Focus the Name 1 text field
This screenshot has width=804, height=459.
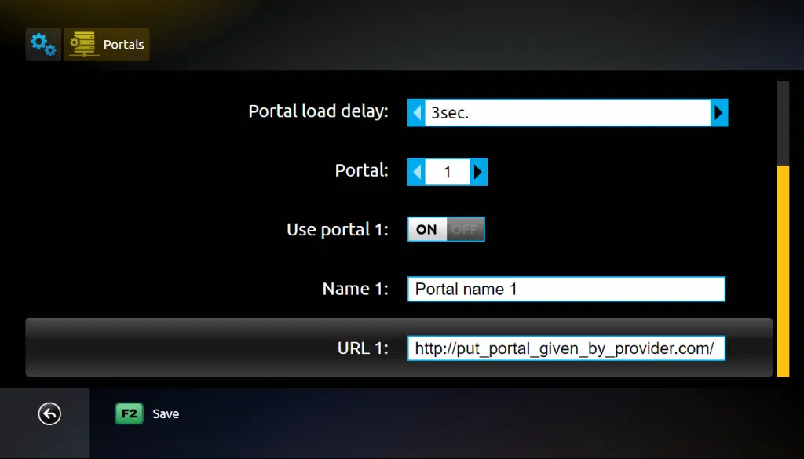565,289
